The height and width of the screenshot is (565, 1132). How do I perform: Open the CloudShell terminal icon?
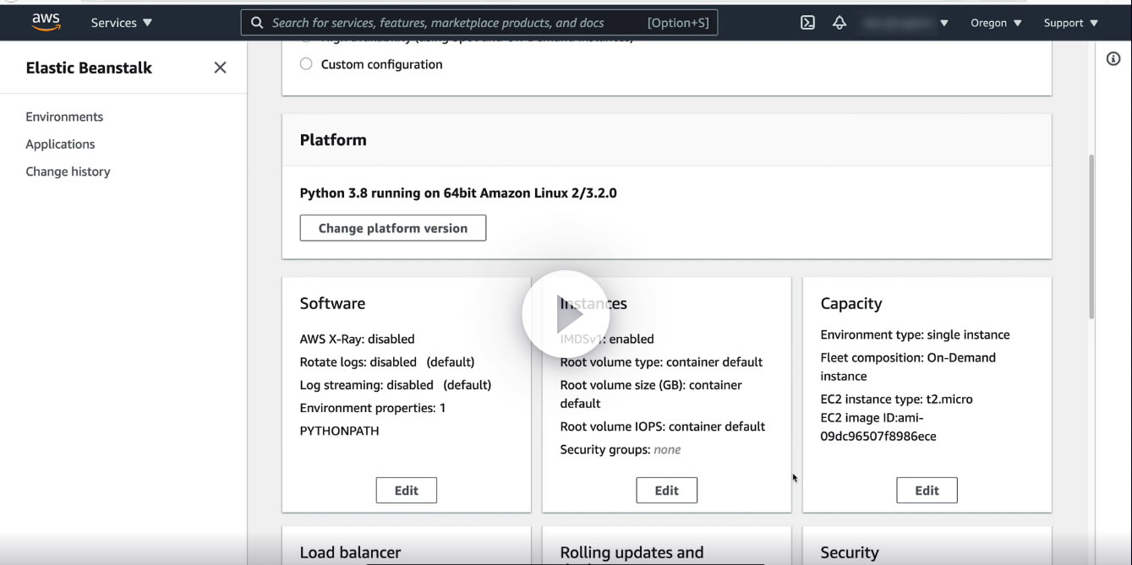[x=807, y=23]
